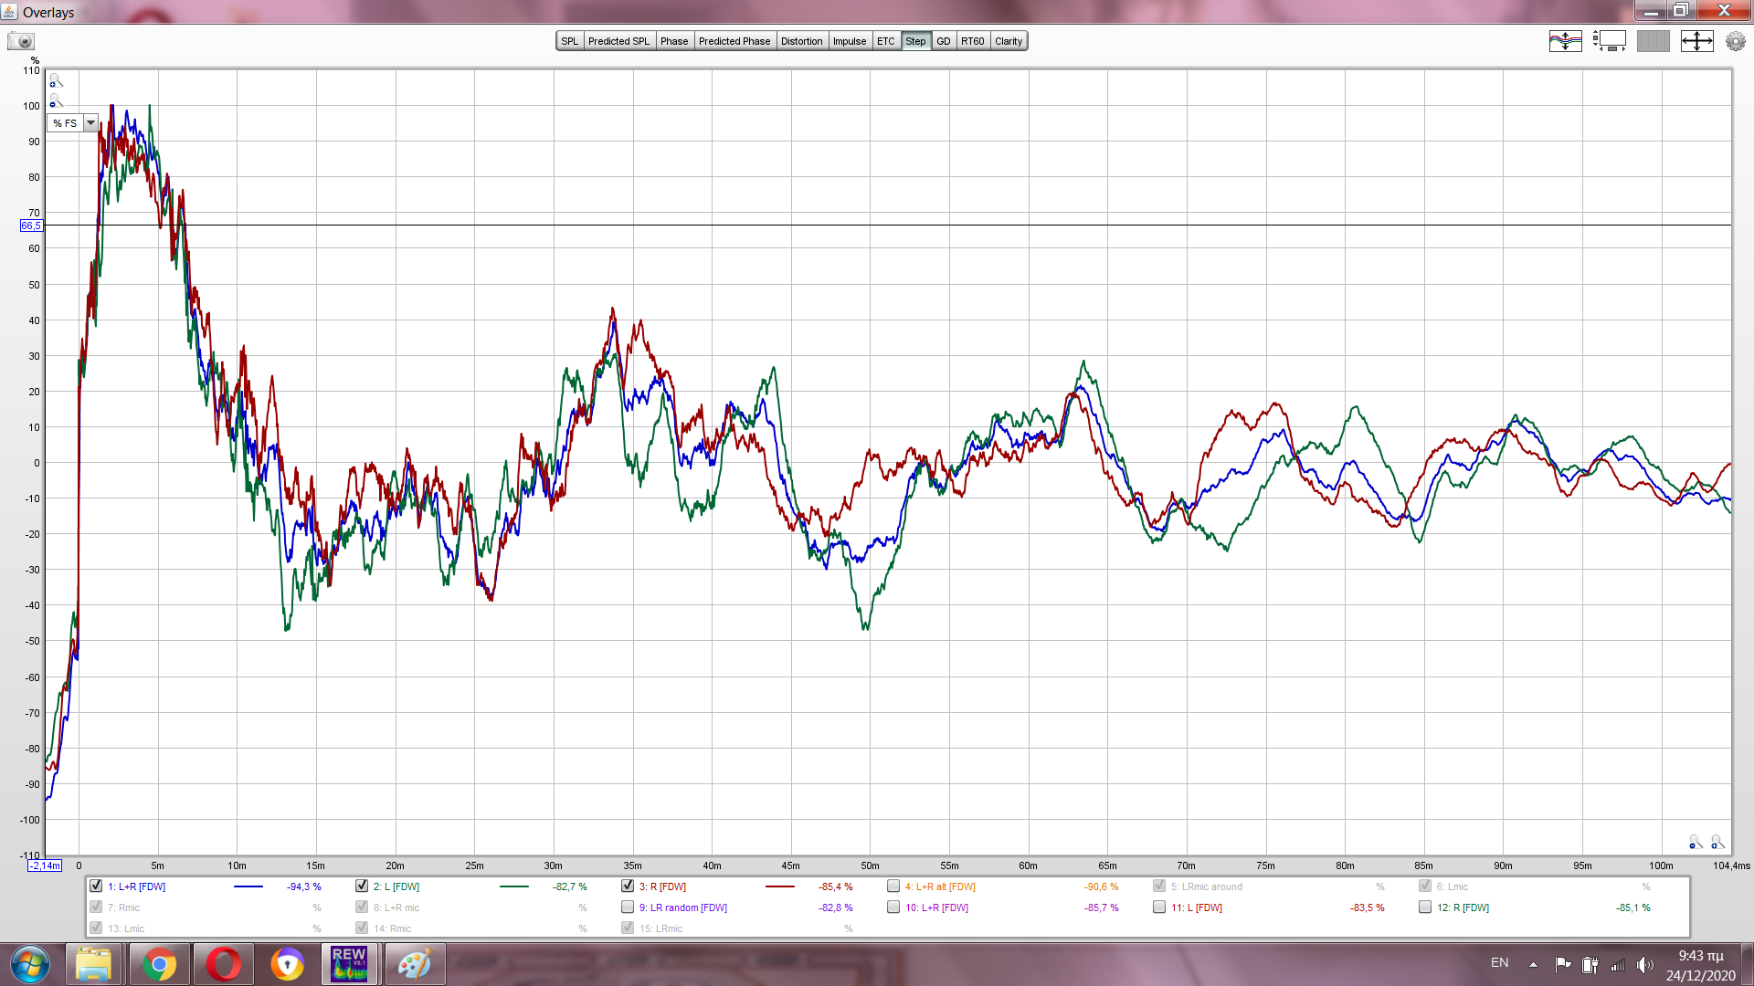The image size is (1754, 986).
Task: Open graph controls gear icon
Action: pos(1735,41)
